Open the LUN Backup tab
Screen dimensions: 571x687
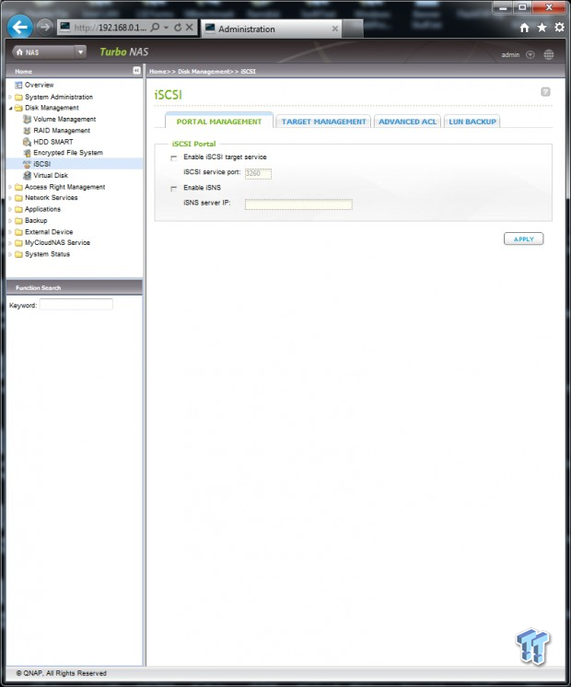pyautogui.click(x=472, y=122)
